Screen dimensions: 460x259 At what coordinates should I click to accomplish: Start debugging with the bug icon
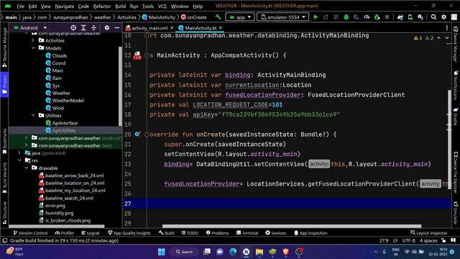pyautogui.click(x=346, y=17)
